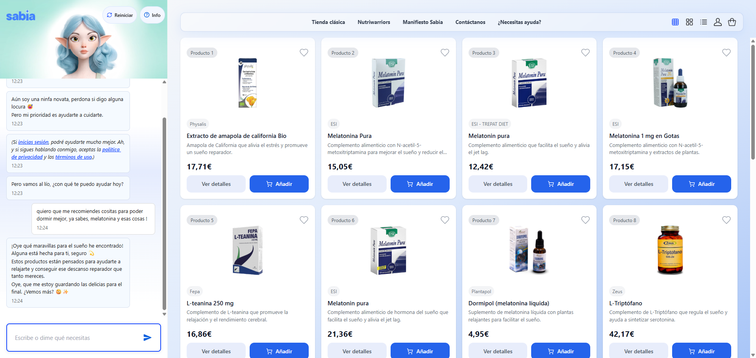Open Tienda clásica menu item
Viewport: 756px width, 358px height.
tap(328, 22)
